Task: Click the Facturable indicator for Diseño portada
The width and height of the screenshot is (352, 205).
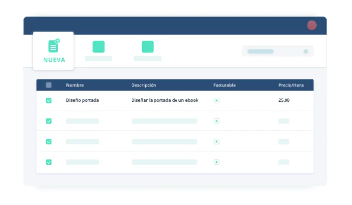Action: (216, 101)
